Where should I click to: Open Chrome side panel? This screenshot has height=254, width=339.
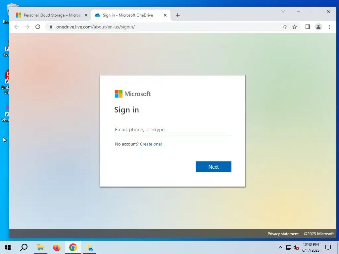pos(308,27)
